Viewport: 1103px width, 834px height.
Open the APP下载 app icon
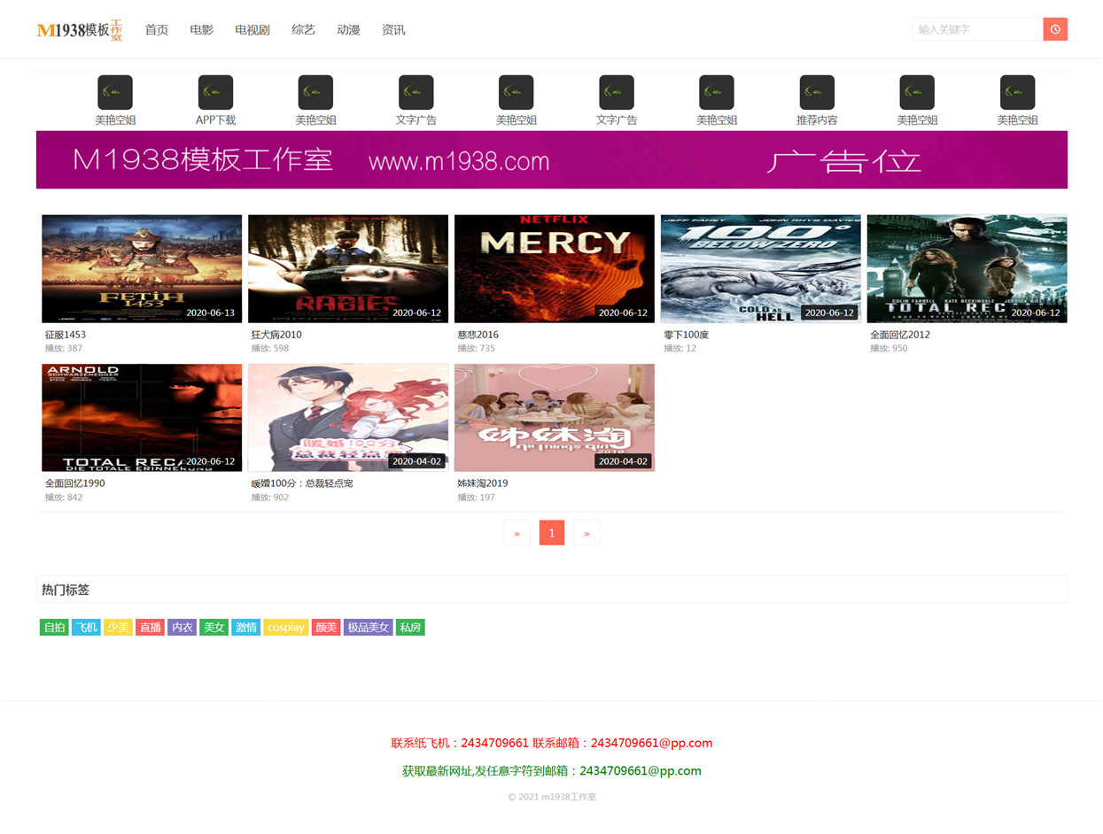(215, 92)
